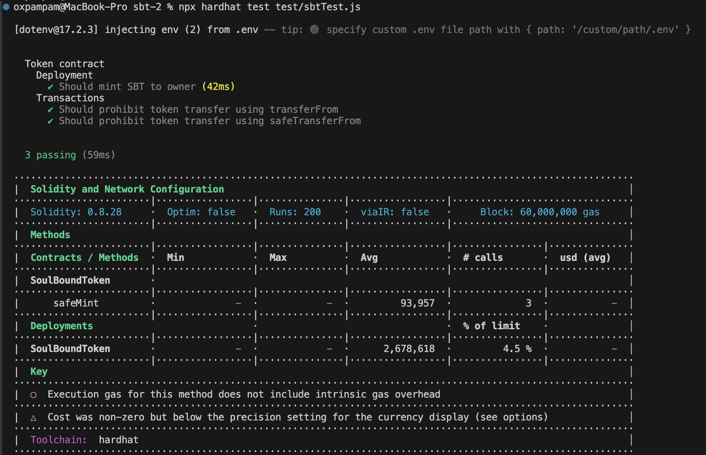The height and width of the screenshot is (455, 706).
Task: Click the pink triangle symbol in the Key section
Action: (33, 418)
